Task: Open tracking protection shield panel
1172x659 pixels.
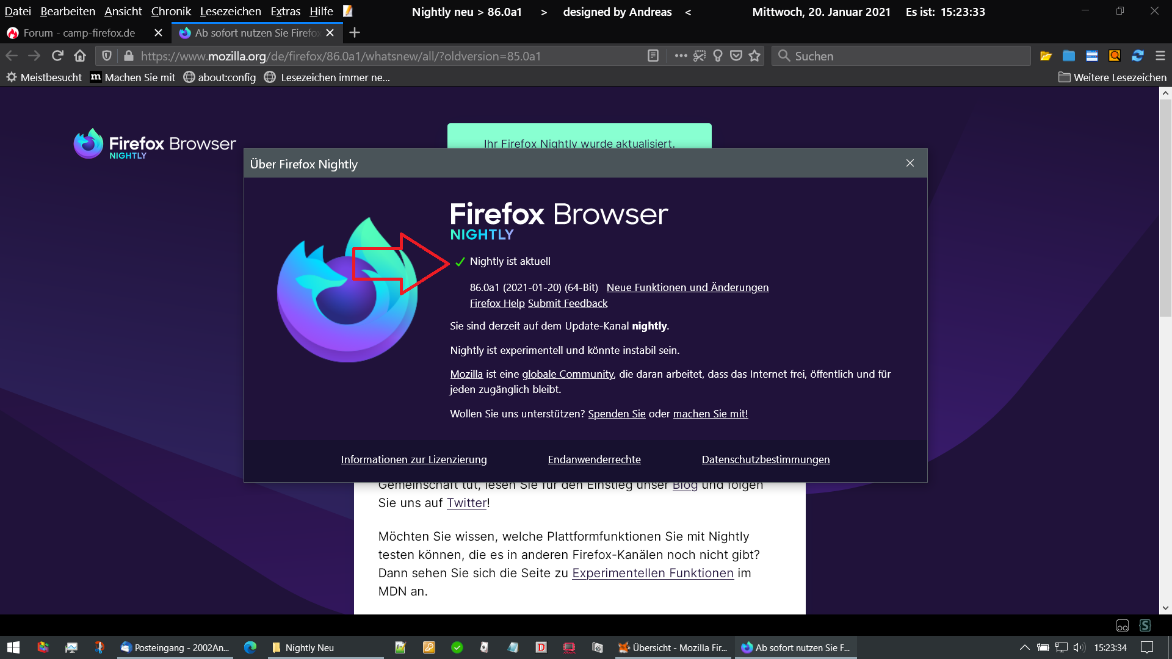Action: pyautogui.click(x=107, y=56)
